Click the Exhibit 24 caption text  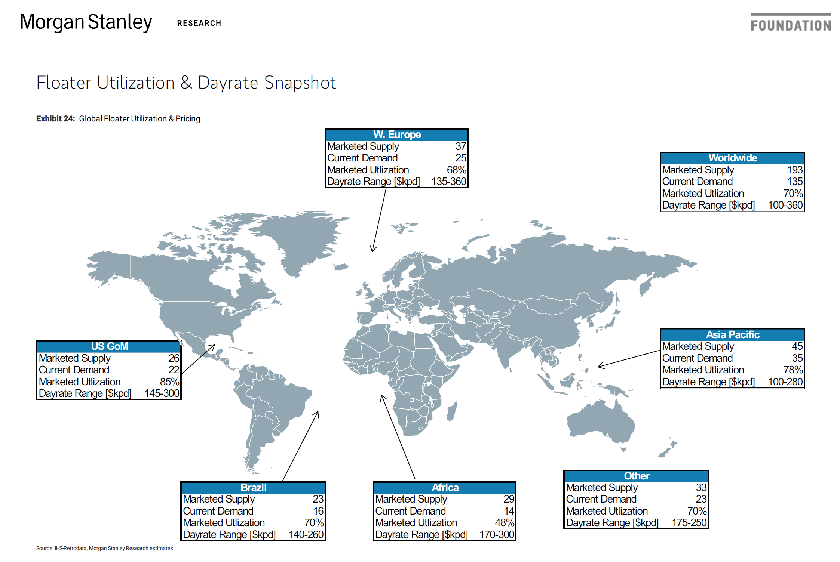pyautogui.click(x=118, y=119)
